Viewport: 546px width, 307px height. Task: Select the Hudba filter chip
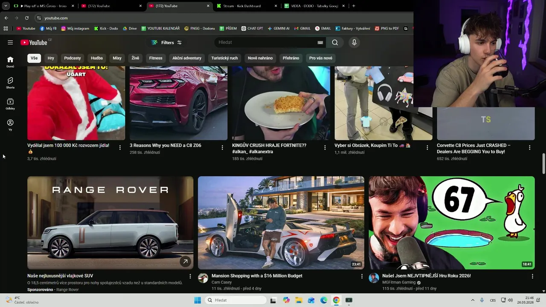tap(97, 58)
